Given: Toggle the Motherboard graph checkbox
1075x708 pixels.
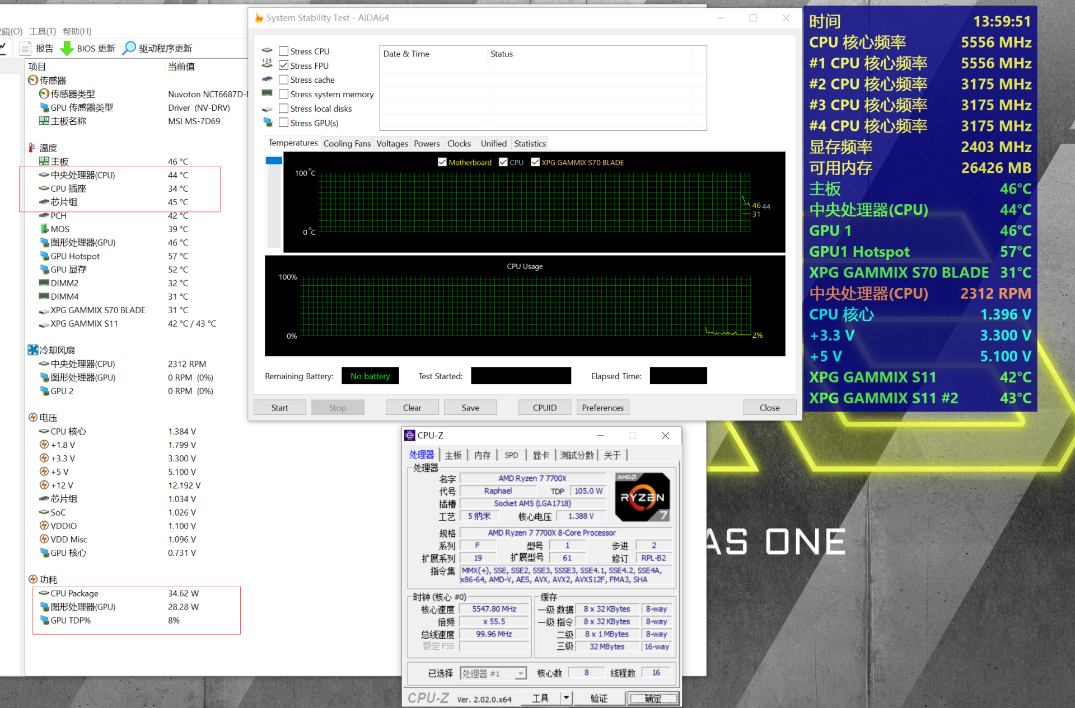Looking at the screenshot, I should [x=442, y=163].
